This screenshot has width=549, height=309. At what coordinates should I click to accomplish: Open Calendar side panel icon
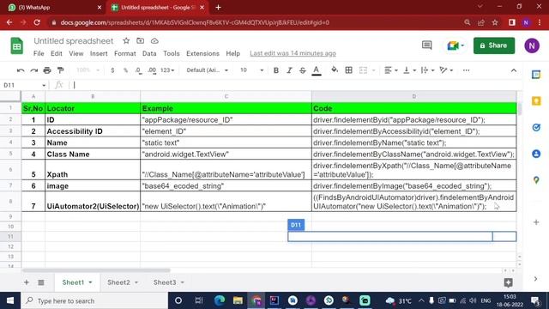536,75
